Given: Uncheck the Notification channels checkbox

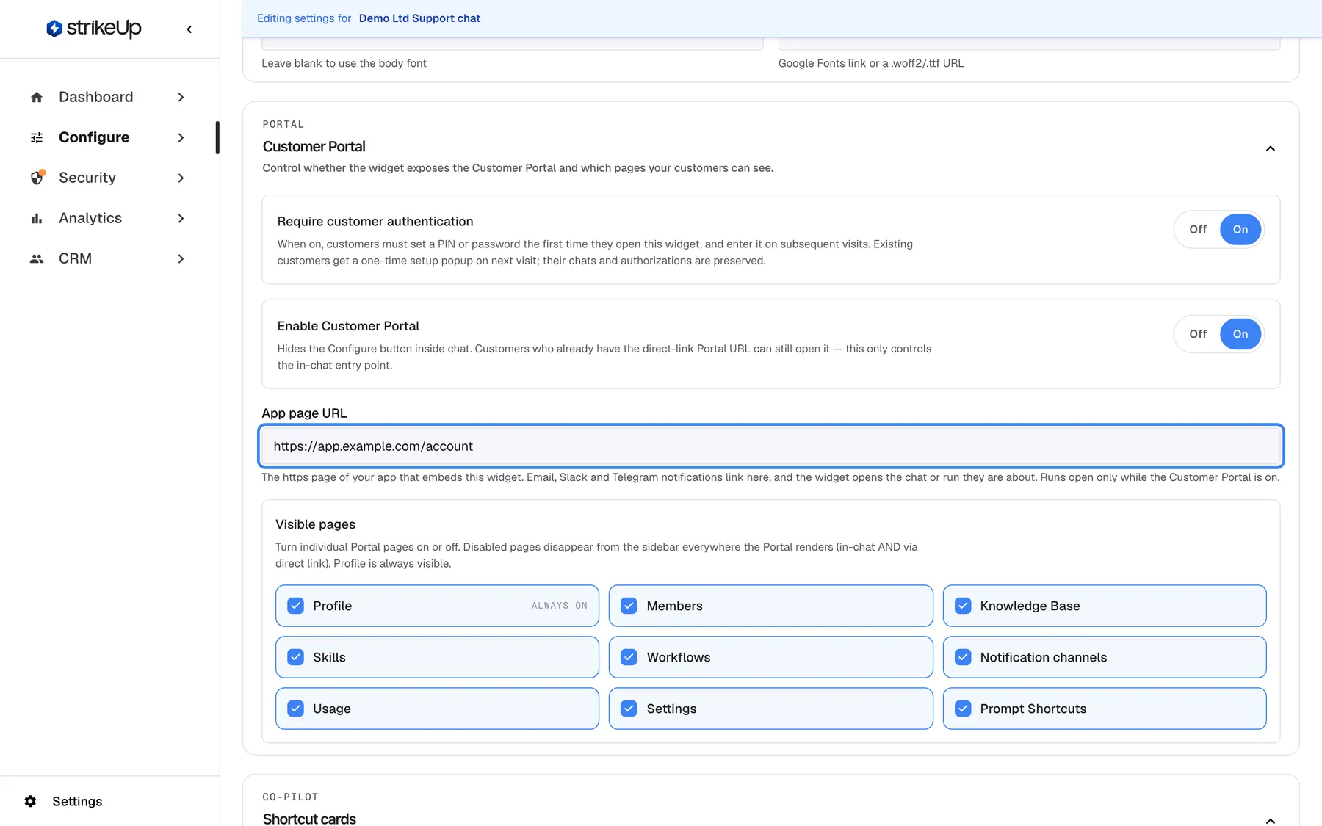Looking at the screenshot, I should pos(963,657).
